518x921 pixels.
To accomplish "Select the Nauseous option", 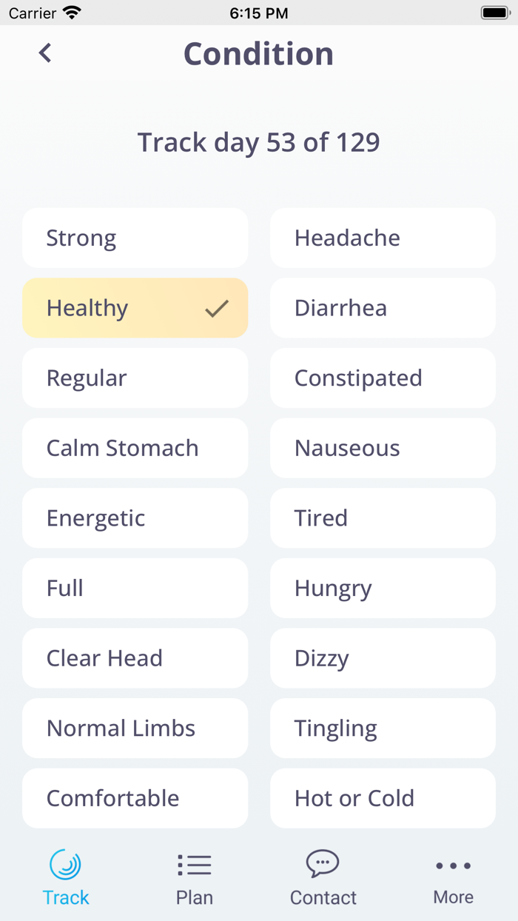I will [x=383, y=448].
